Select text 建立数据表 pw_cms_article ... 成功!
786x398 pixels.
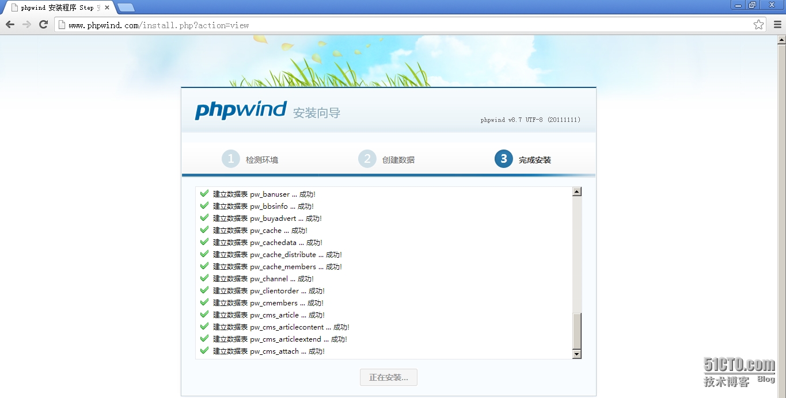(269, 315)
